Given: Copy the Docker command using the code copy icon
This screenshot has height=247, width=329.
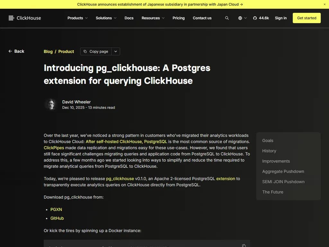Looking at the screenshot, I should pos(243,245).
